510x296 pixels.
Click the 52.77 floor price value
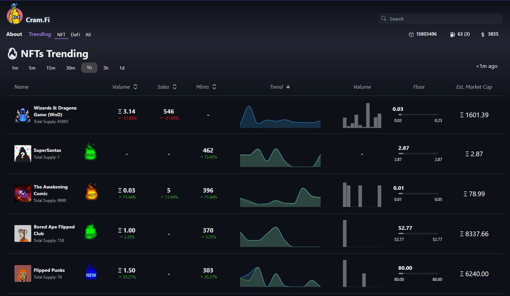click(405, 228)
